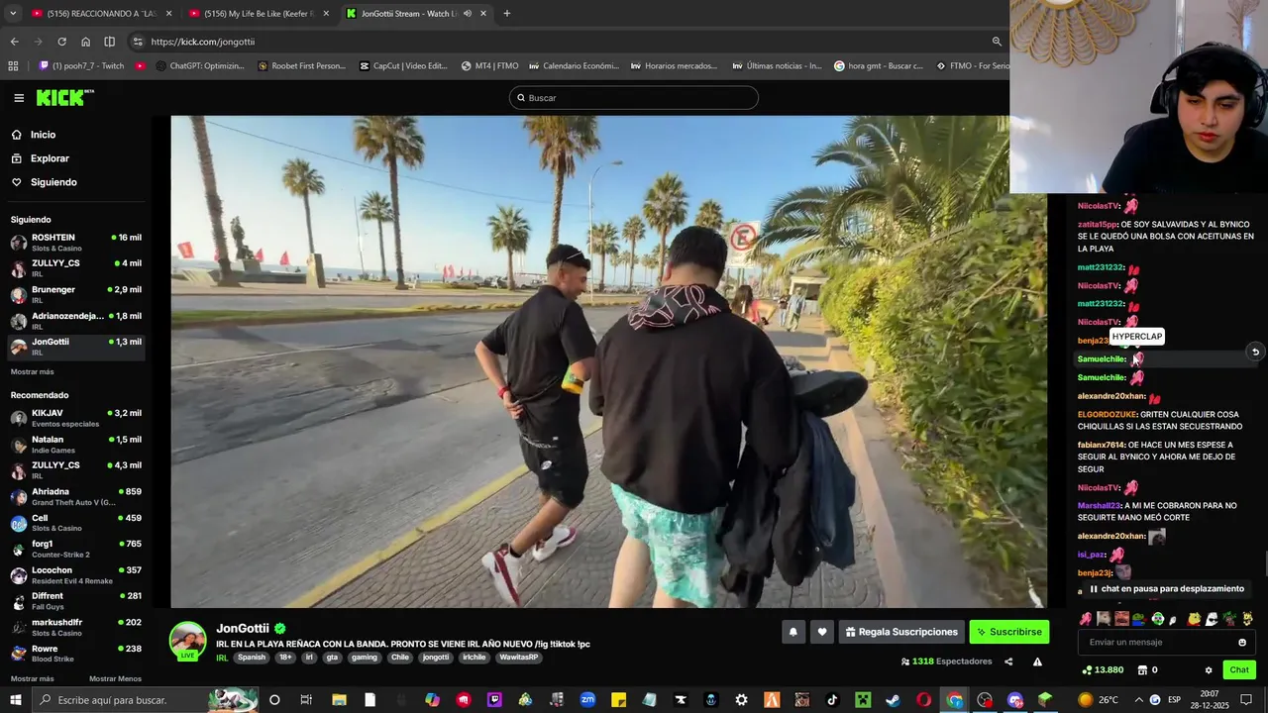Viewport: 1268px width, 713px height.
Task: Open Rowre recommended channel
Action: (75, 654)
